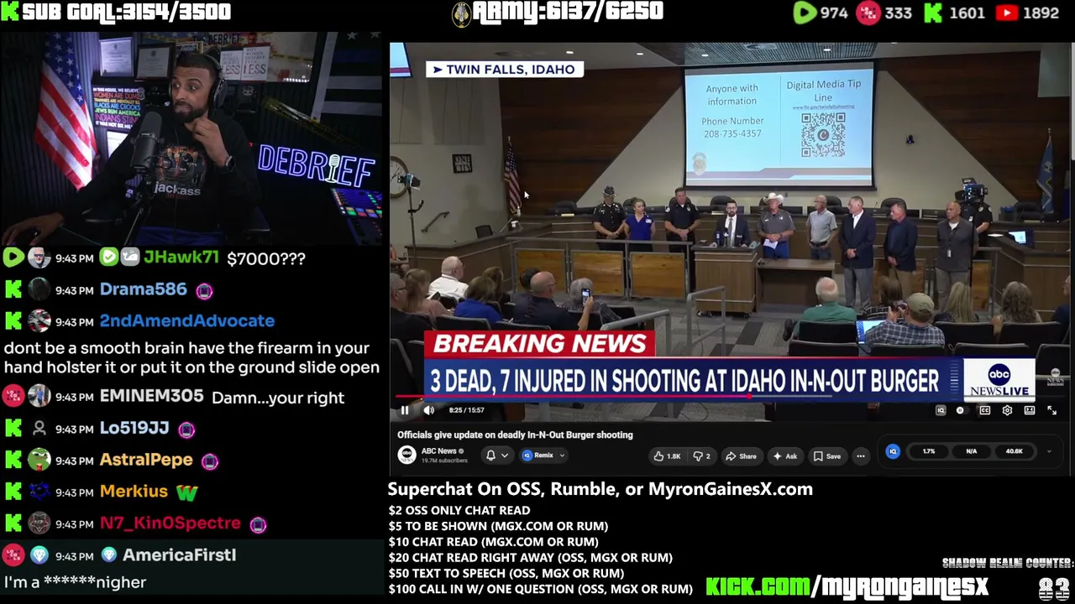Viewport: 1075px width, 604px height.
Task: Seek using the red video progress bar
Action: click(x=729, y=397)
